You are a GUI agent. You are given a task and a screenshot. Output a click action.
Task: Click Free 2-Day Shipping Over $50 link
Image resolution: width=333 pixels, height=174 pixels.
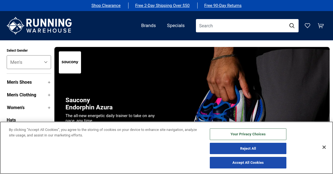tap(162, 6)
